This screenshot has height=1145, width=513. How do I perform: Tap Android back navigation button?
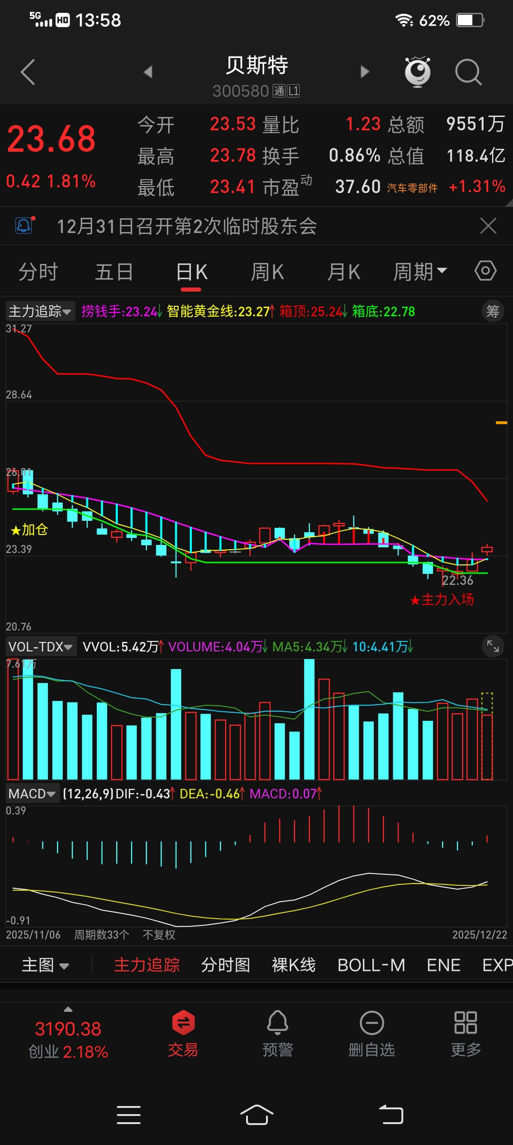[391, 1115]
